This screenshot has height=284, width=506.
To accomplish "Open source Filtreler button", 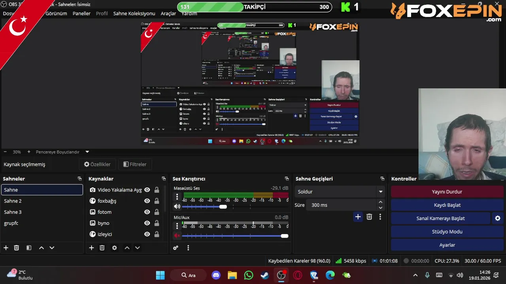I will [135, 164].
